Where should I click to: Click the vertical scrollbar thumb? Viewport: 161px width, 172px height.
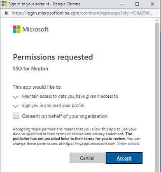point(157,96)
